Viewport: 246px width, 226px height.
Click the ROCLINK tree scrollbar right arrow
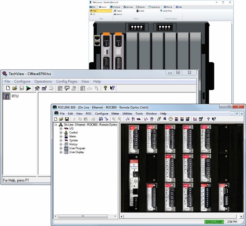click(115, 216)
